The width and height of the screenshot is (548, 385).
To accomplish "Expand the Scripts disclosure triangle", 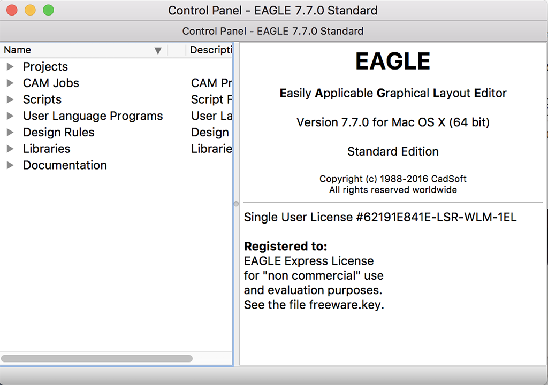I will point(10,99).
